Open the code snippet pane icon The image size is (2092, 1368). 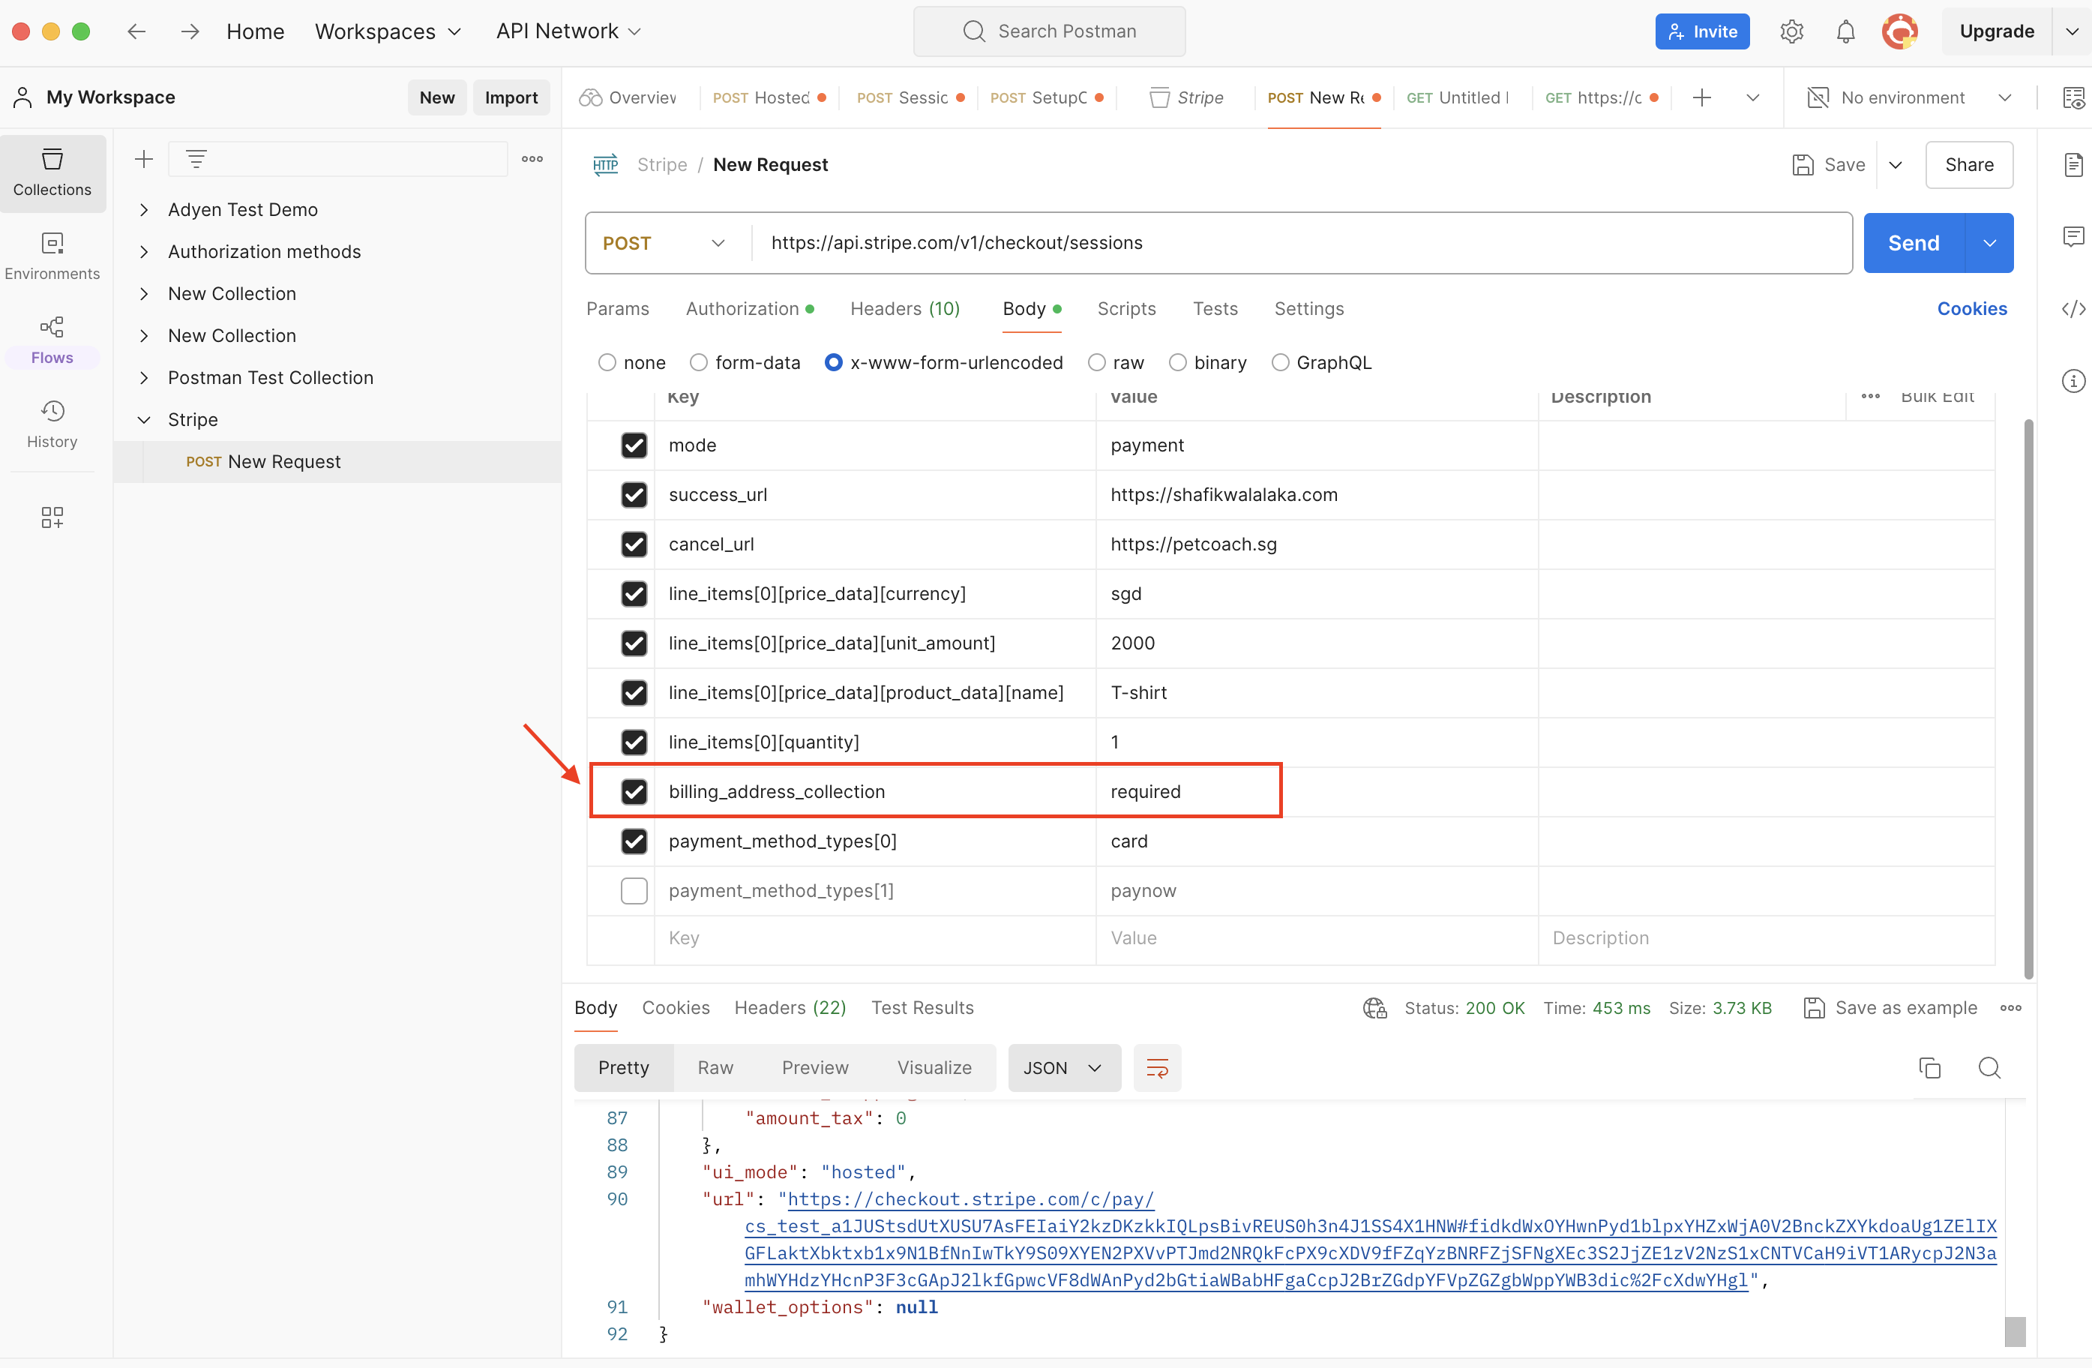(x=2073, y=308)
